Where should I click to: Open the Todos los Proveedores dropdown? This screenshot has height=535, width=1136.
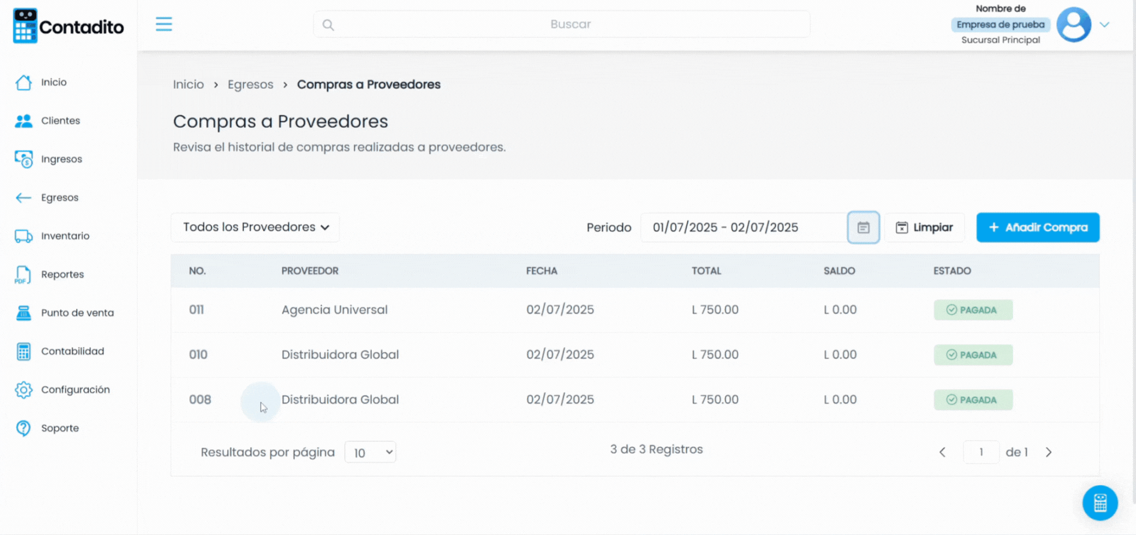(255, 228)
